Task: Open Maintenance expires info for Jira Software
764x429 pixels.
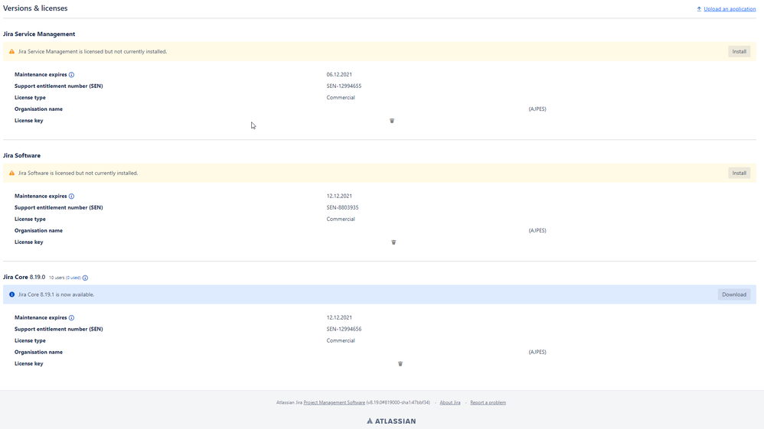Action: [72, 197]
